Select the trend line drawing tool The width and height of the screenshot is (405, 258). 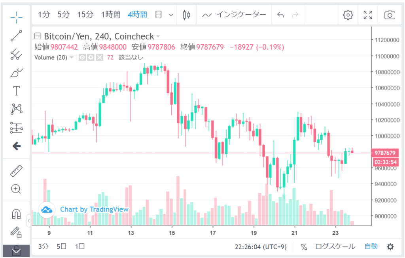[x=16, y=36]
